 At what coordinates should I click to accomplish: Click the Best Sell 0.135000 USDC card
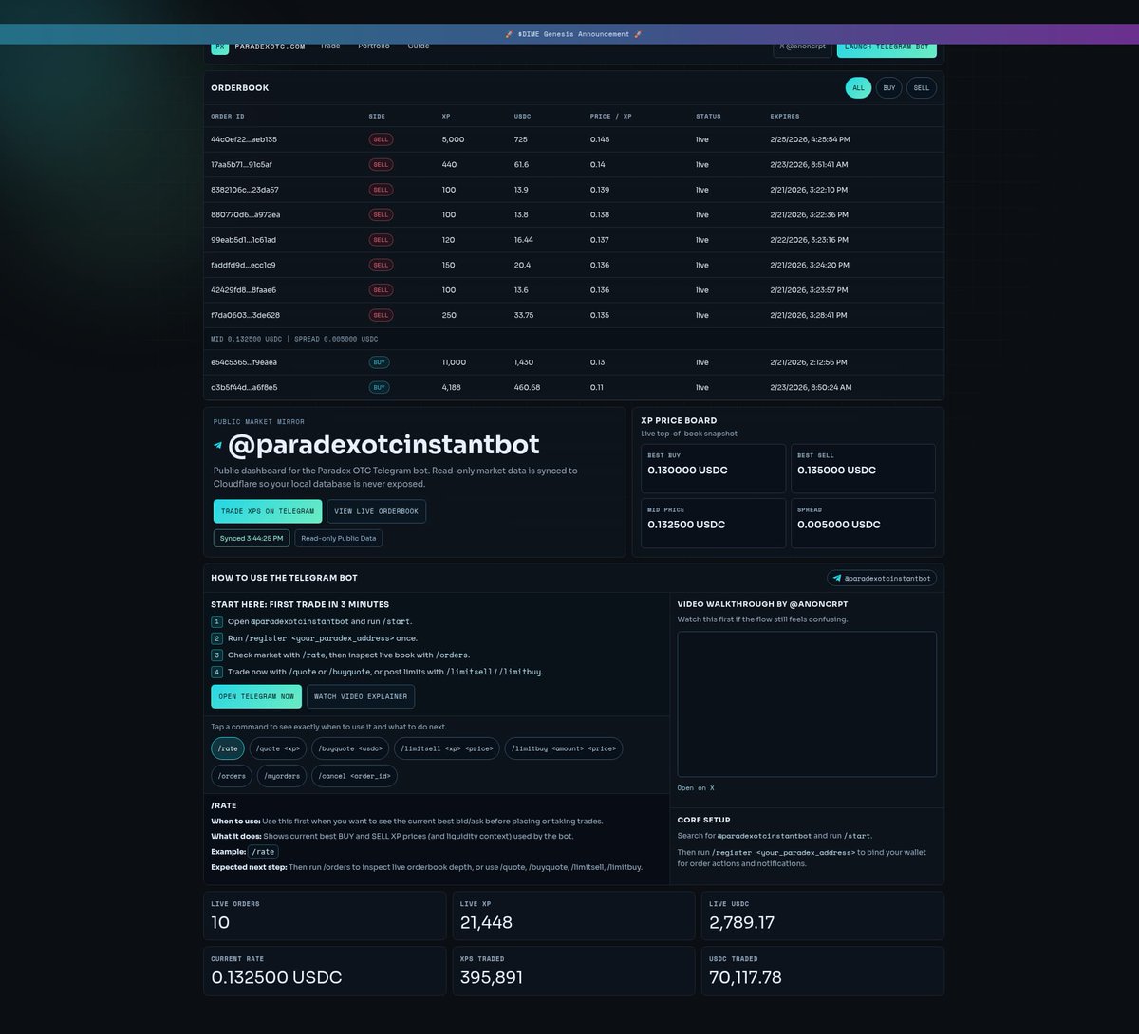click(863, 469)
